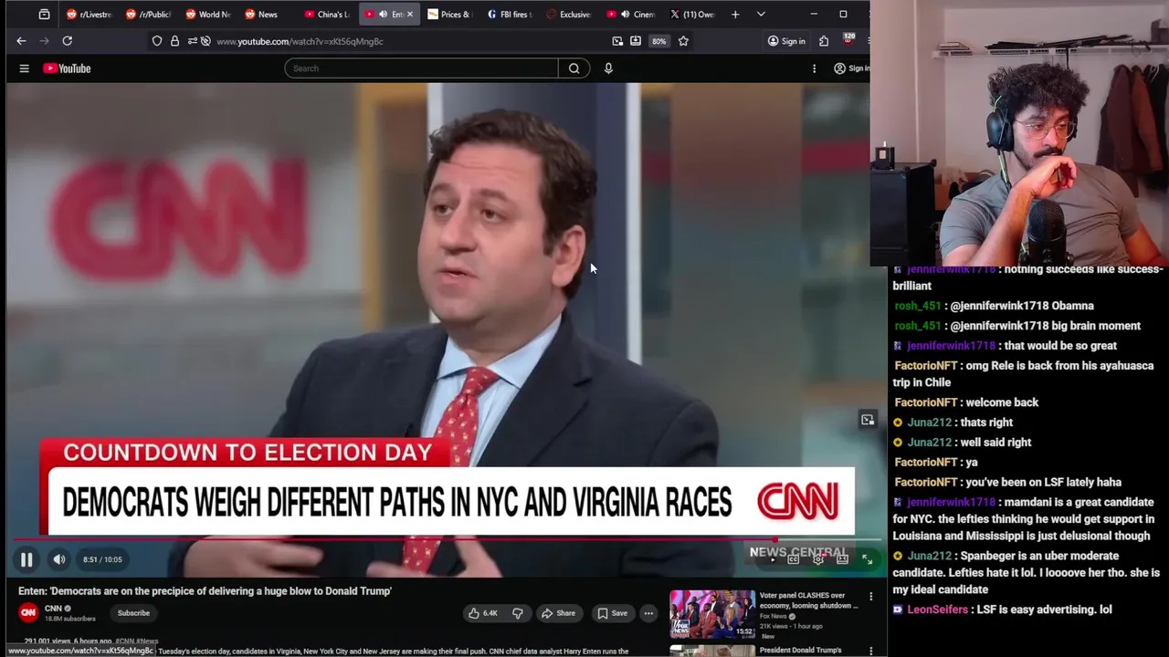Bookmark this page with star icon
The width and height of the screenshot is (1169, 657).
click(x=683, y=41)
